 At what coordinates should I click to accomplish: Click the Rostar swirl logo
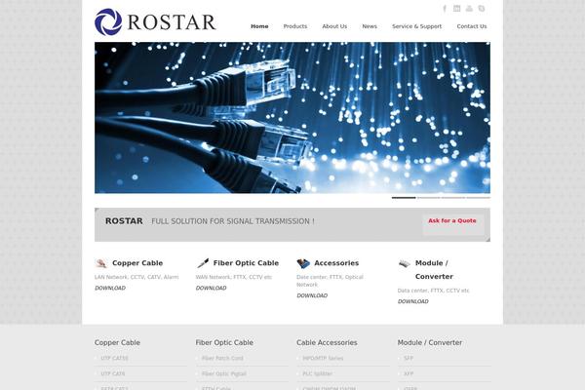[108, 22]
